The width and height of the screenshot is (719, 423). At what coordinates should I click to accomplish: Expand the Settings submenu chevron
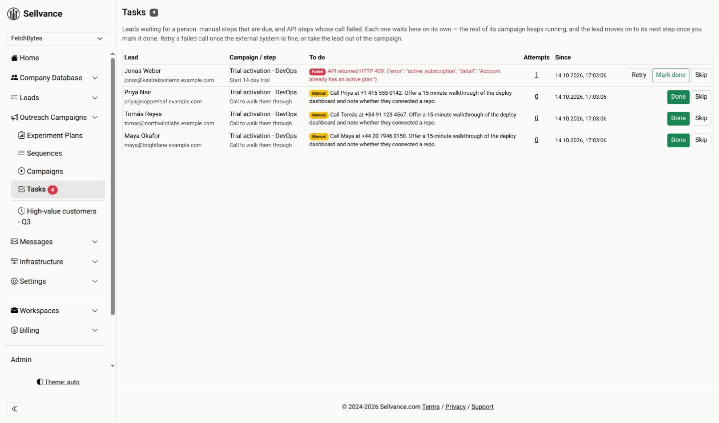95,281
